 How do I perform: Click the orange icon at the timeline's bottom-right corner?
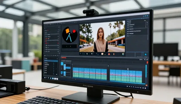[146, 85]
